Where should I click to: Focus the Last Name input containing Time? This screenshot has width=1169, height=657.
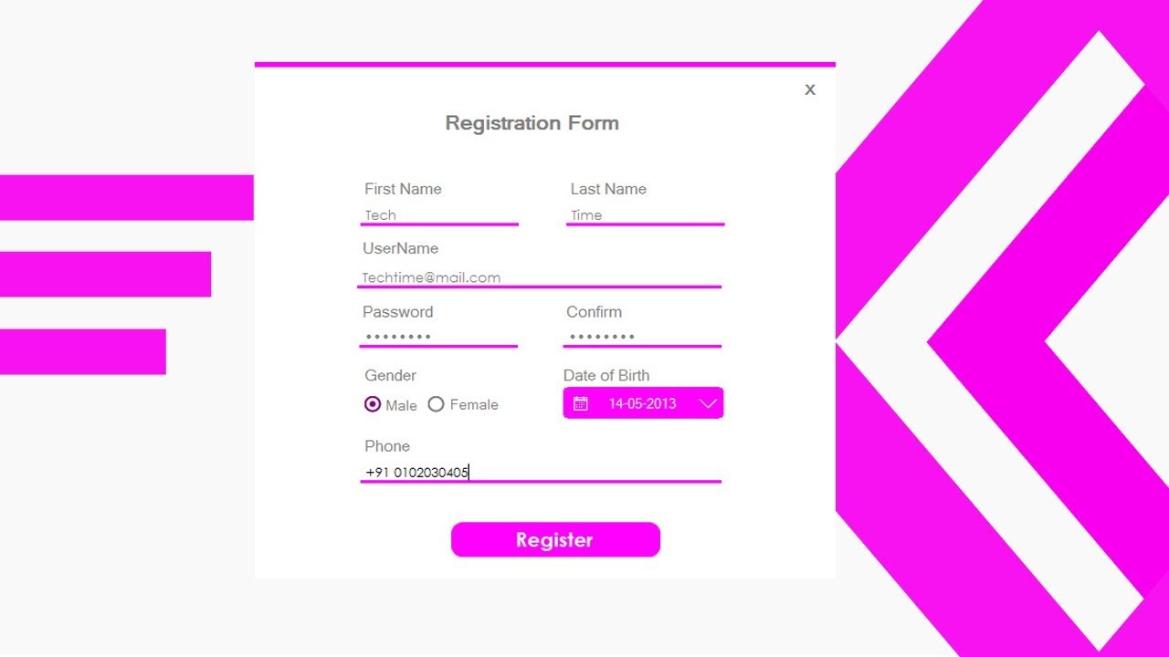[x=645, y=215]
